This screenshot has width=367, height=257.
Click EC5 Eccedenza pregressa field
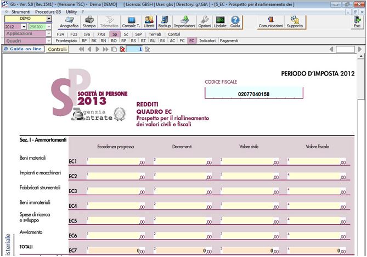tap(116, 220)
